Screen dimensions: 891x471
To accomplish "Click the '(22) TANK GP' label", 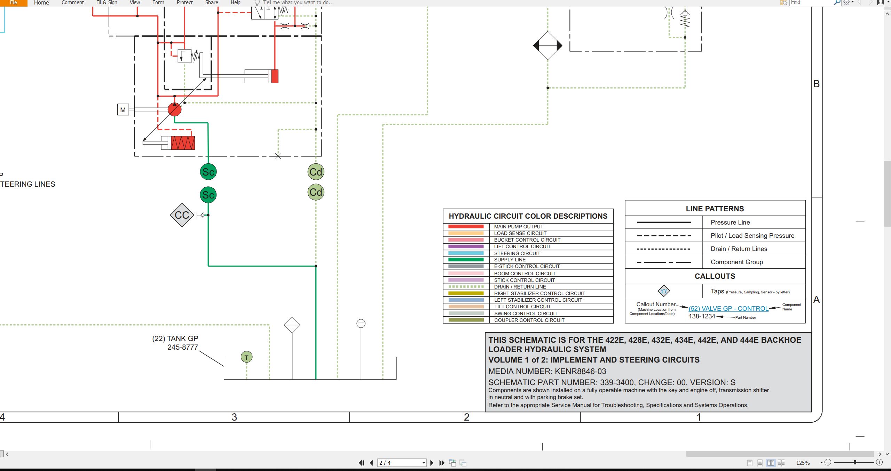I will click(x=175, y=339).
